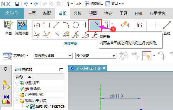The image size is (173, 110).
Task: Click the 直接草图 group label
Action: click(71, 43)
